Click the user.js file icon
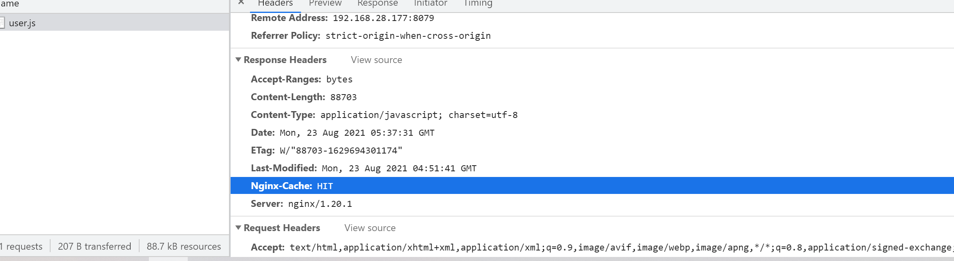The image size is (954, 261). point(2,23)
